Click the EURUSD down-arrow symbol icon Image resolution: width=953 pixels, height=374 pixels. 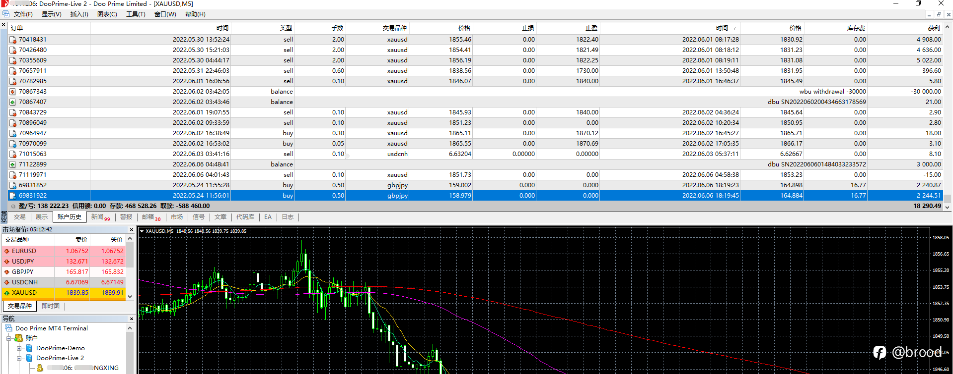click(7, 251)
